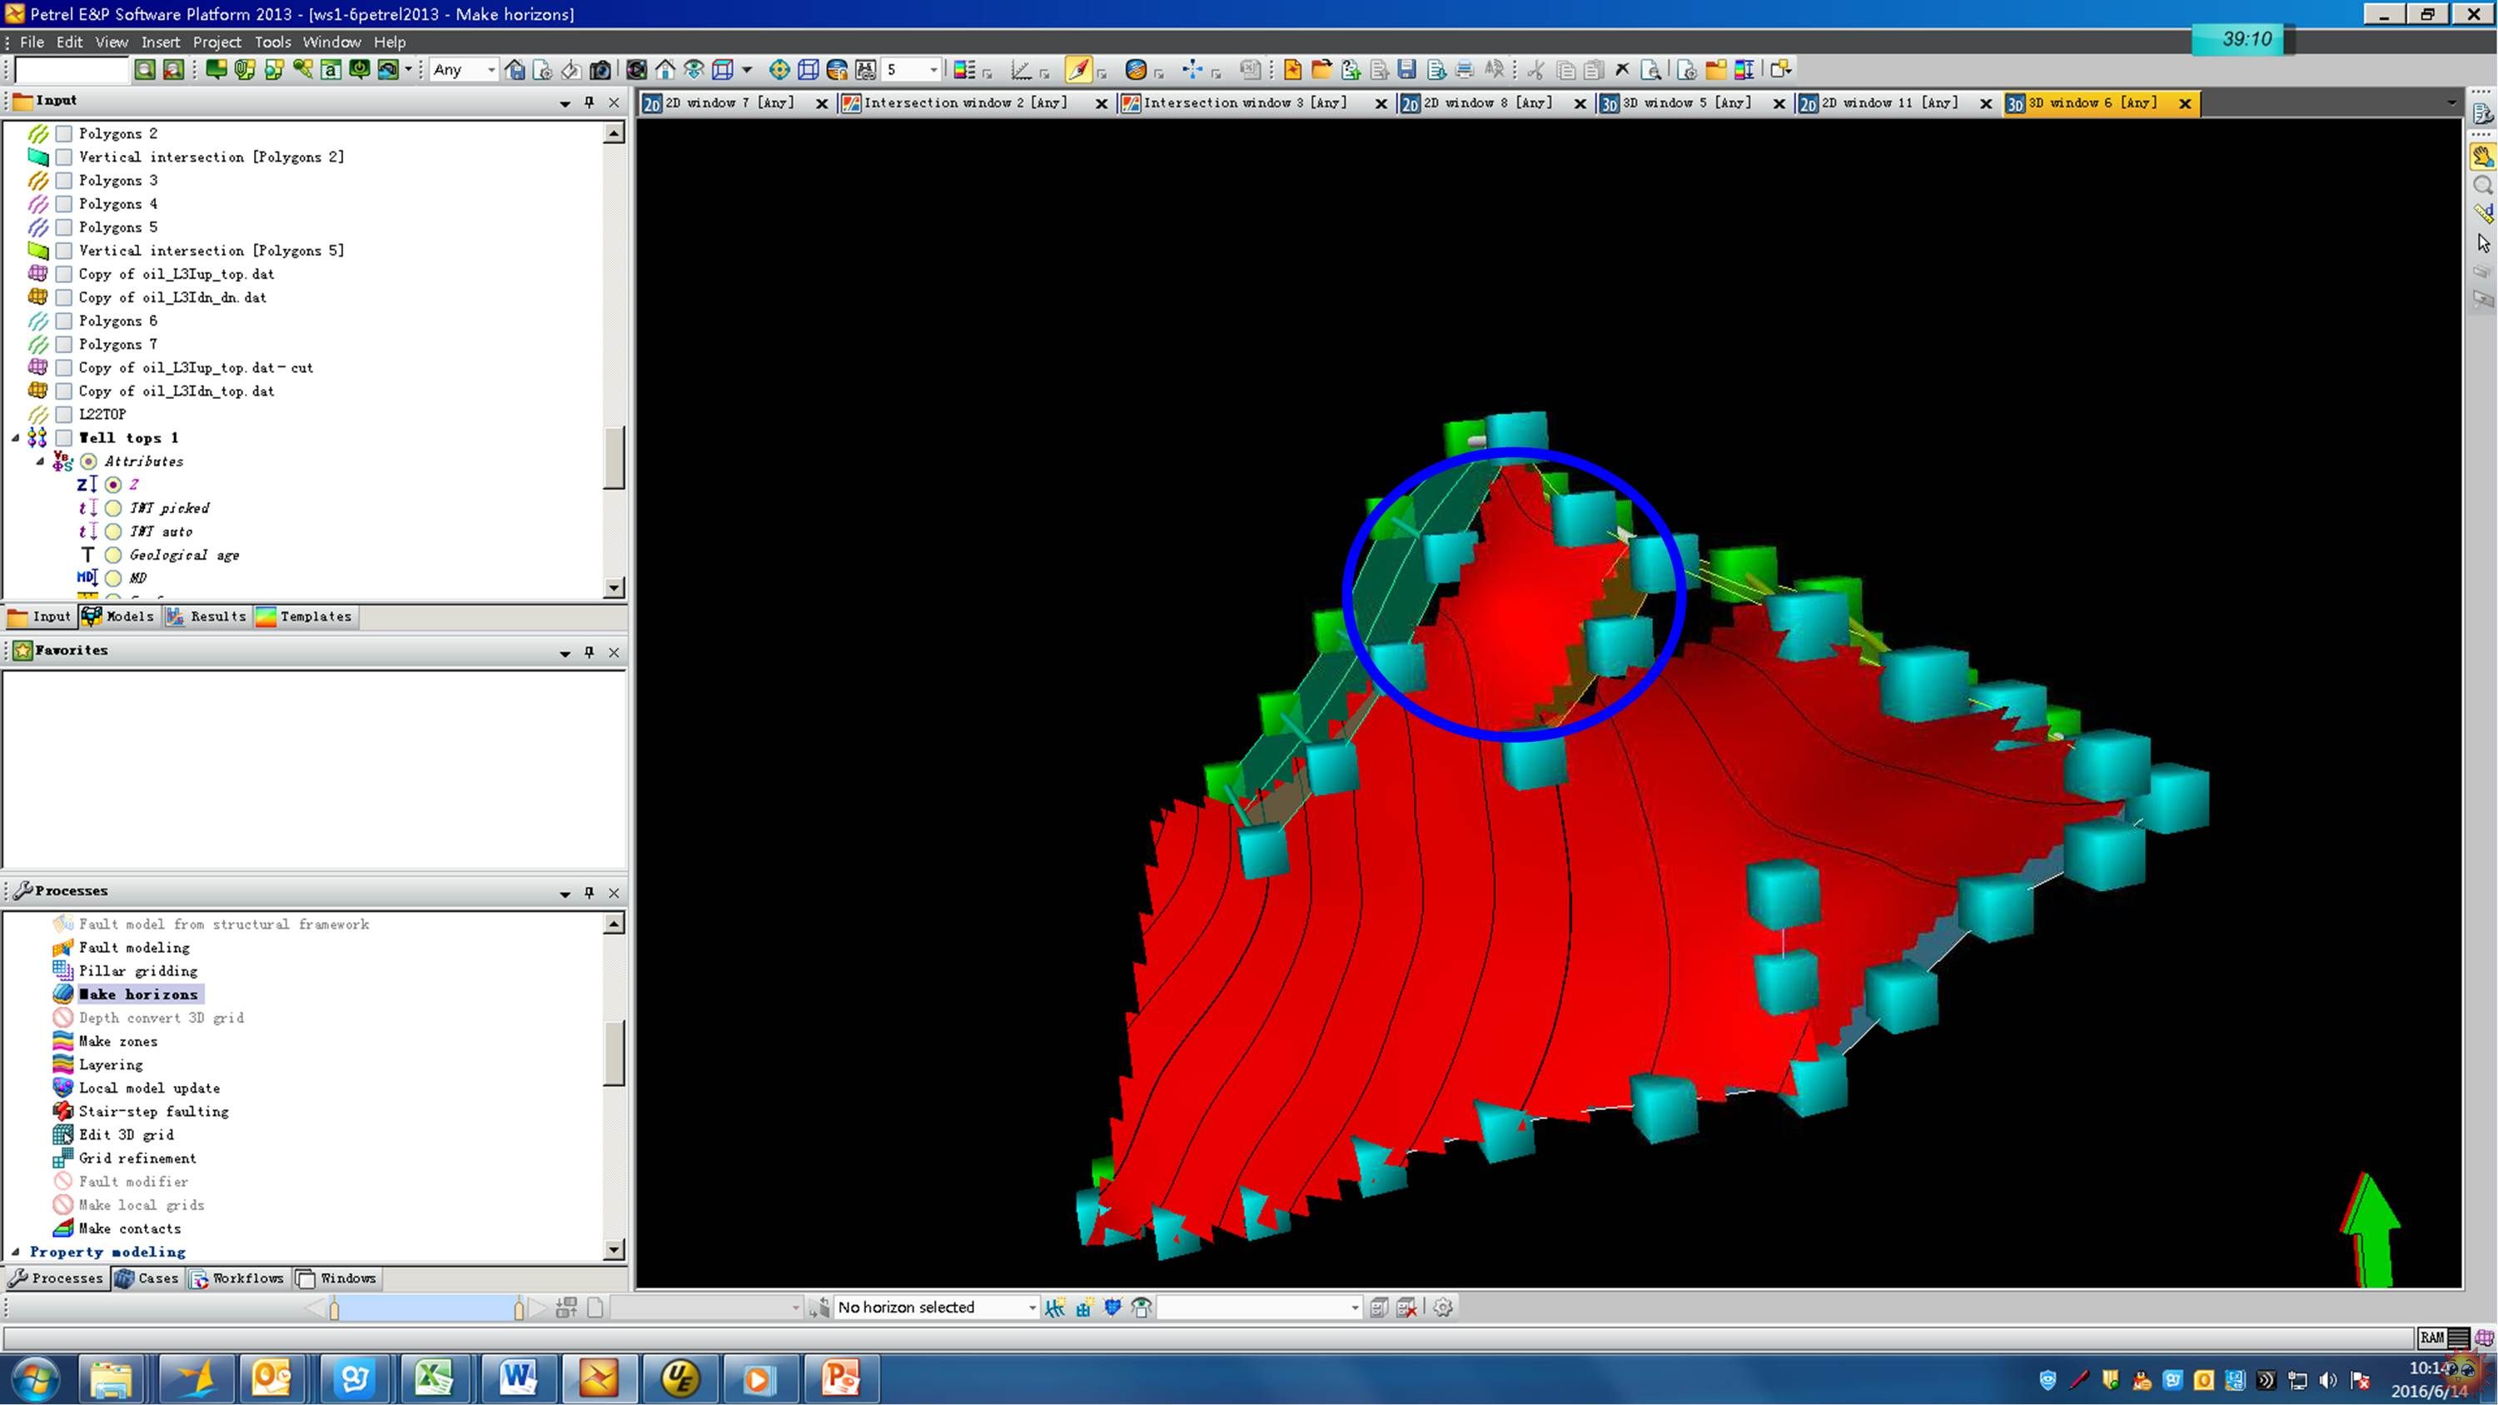Click the search magnifier icon beside search box
Image resolution: width=2498 pixels, height=1405 pixels.
pyautogui.click(x=145, y=70)
